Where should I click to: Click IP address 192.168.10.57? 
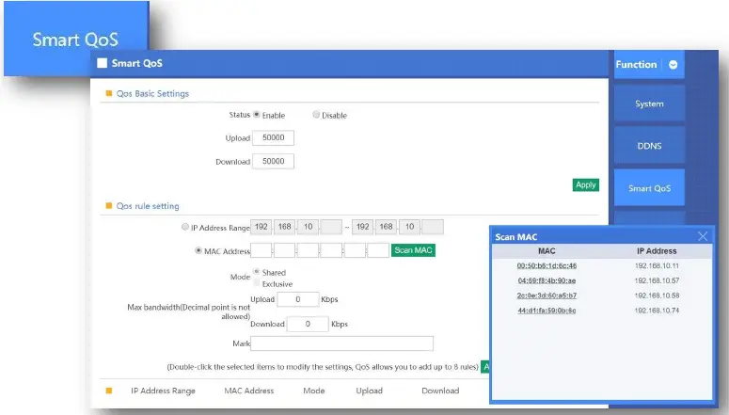coord(657,280)
